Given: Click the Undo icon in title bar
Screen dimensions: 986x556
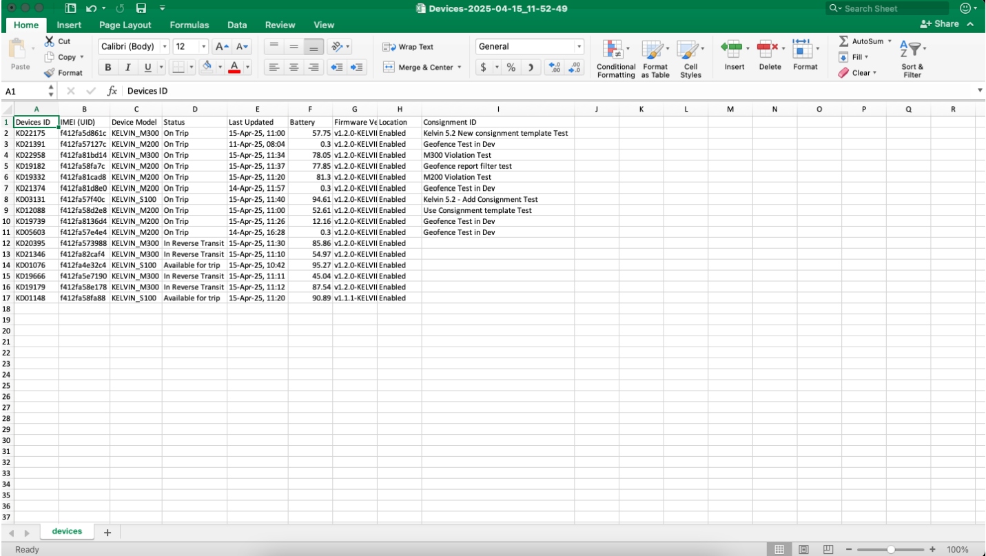Looking at the screenshot, I should click(90, 8).
